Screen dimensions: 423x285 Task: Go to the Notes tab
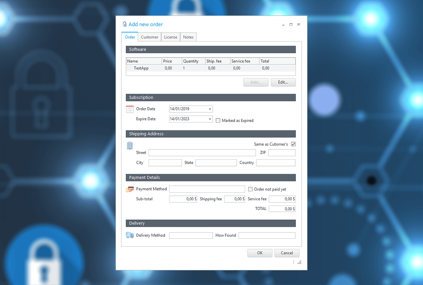188,37
